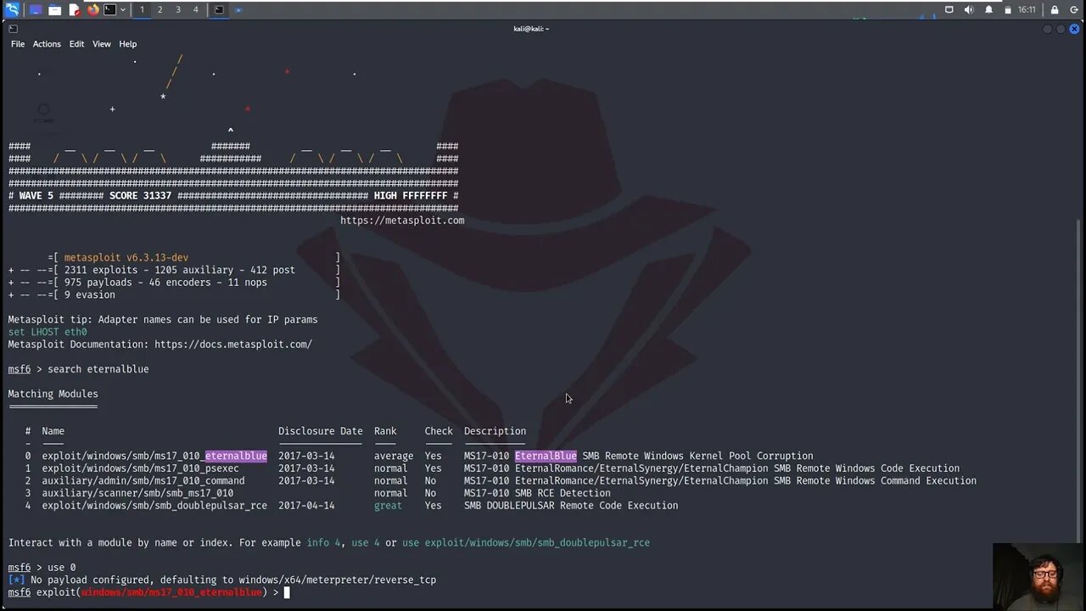Launch Firefox from the top panel
The width and height of the screenshot is (1086, 611).
click(x=93, y=9)
